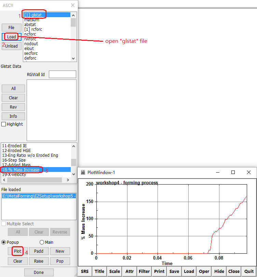Viewport: 257px width, 277px height.
Task: Click Close in PlotWindow-1 toolbar
Action: click(x=234, y=271)
